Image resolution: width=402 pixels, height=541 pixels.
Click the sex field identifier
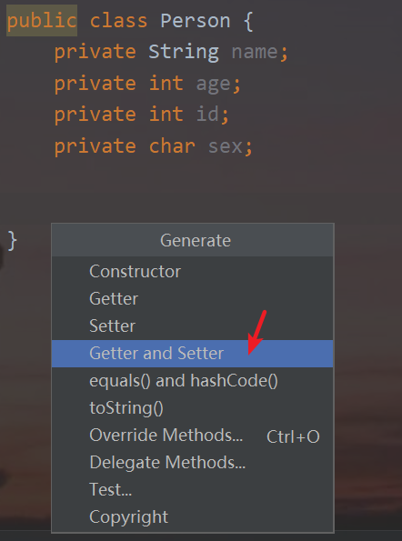coord(226,146)
